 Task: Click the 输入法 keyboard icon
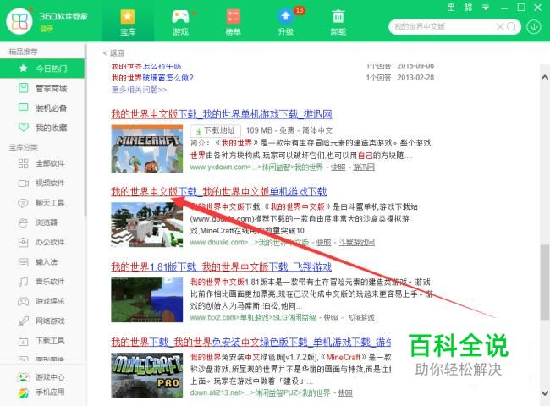point(23,262)
